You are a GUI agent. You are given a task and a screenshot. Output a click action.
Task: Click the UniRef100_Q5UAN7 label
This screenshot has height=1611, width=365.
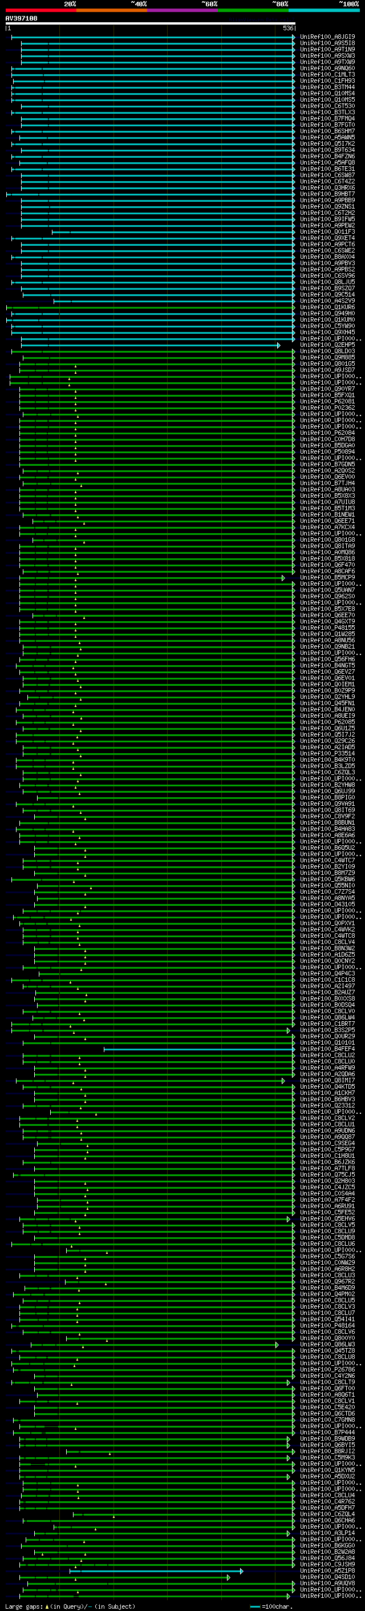pos(327,590)
